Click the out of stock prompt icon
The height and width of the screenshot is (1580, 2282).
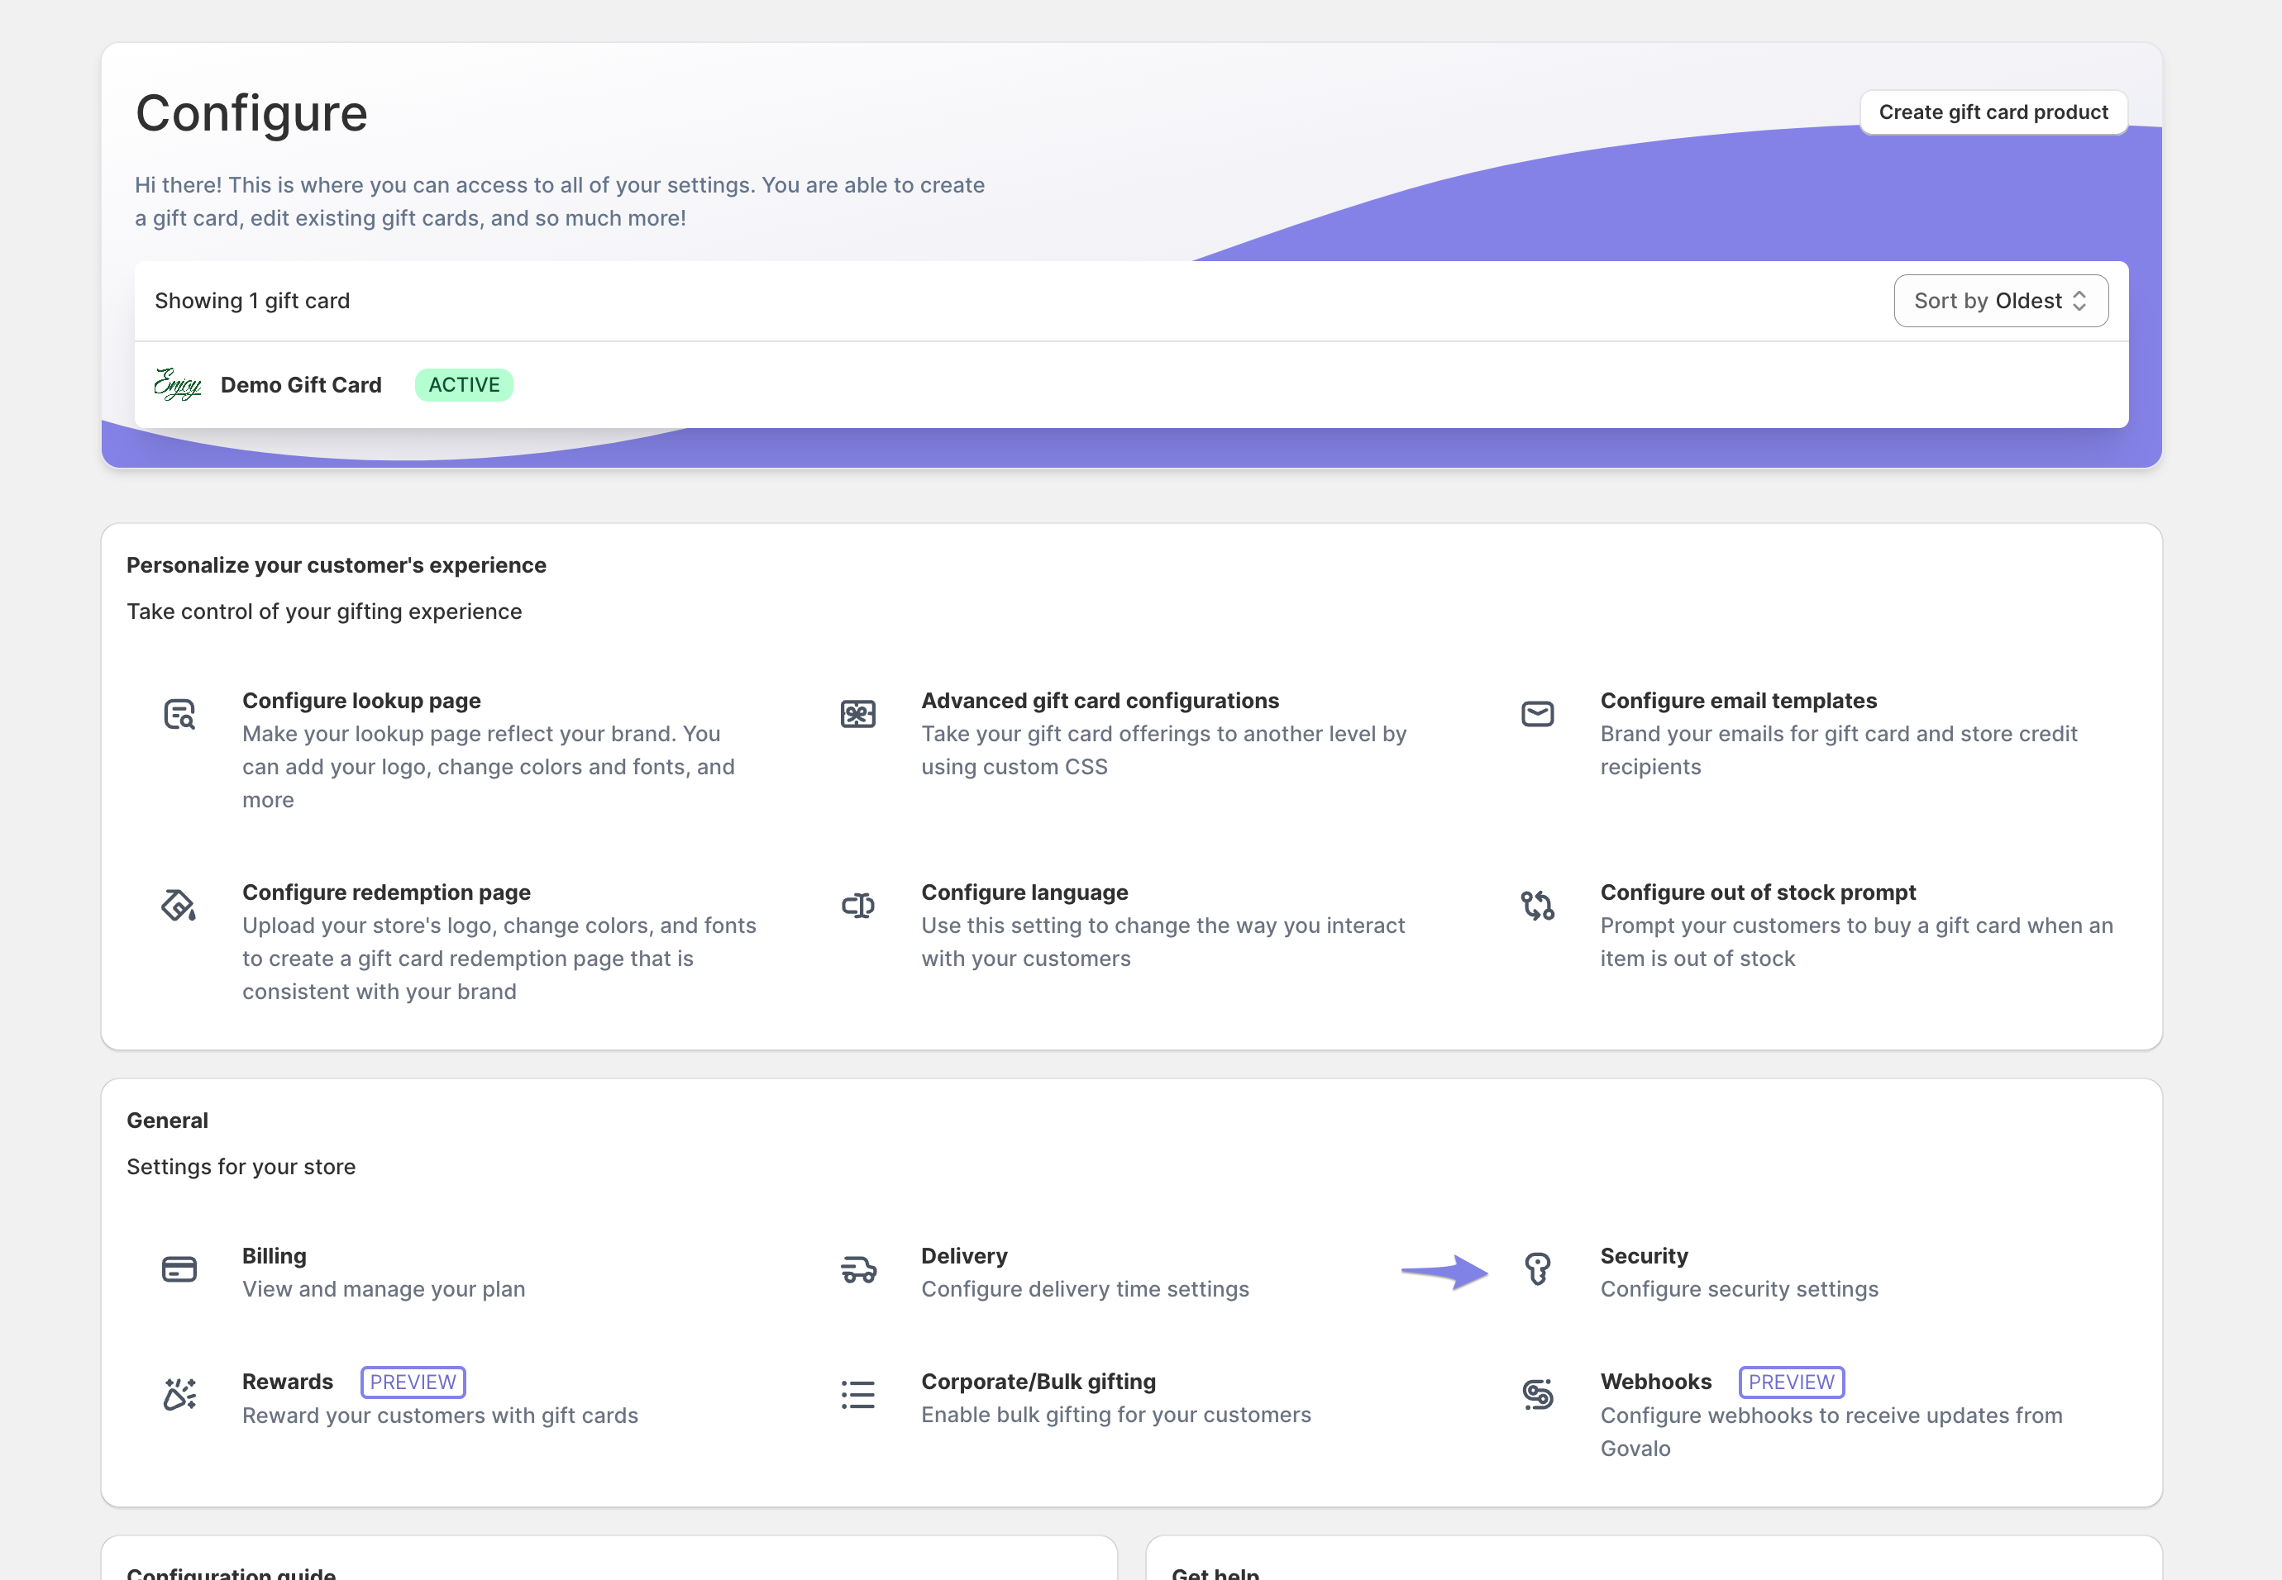pos(1537,906)
